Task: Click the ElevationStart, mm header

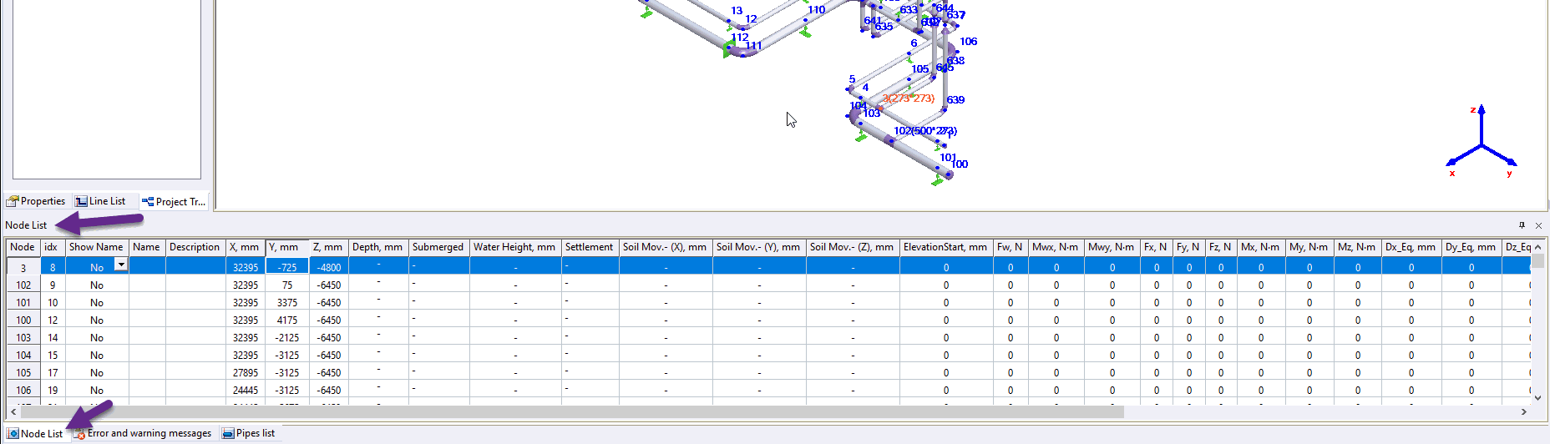Action: point(945,247)
